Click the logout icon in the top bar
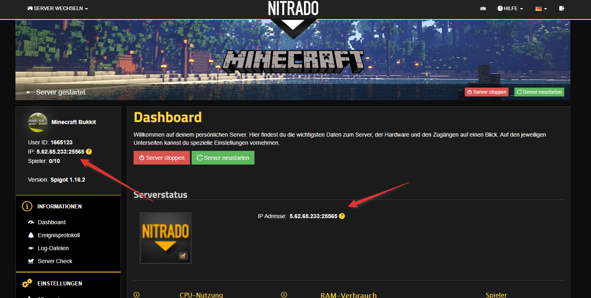 pos(562,9)
